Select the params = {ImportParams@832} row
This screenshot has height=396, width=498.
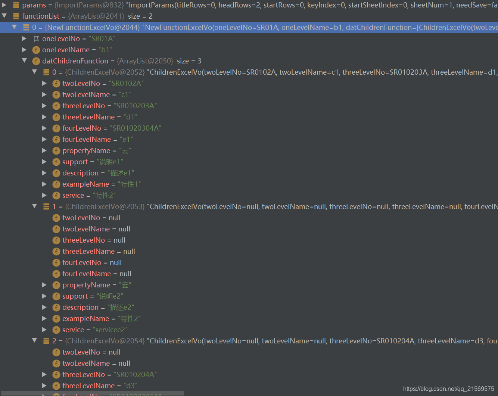click(x=249, y=5)
